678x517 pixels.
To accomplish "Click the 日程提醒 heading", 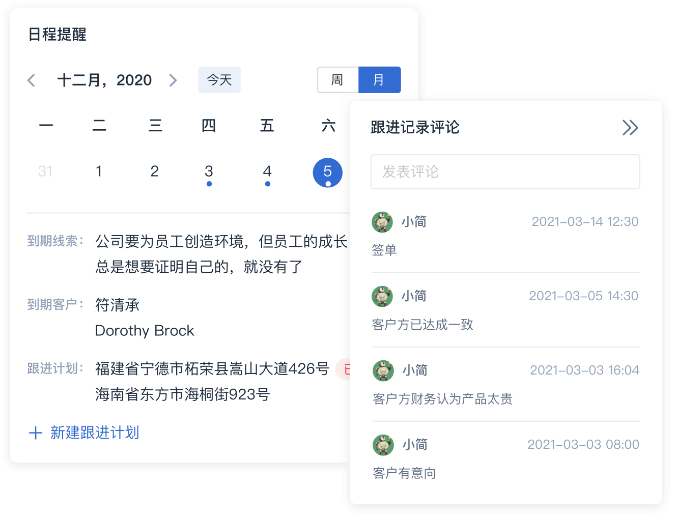I will click(57, 35).
